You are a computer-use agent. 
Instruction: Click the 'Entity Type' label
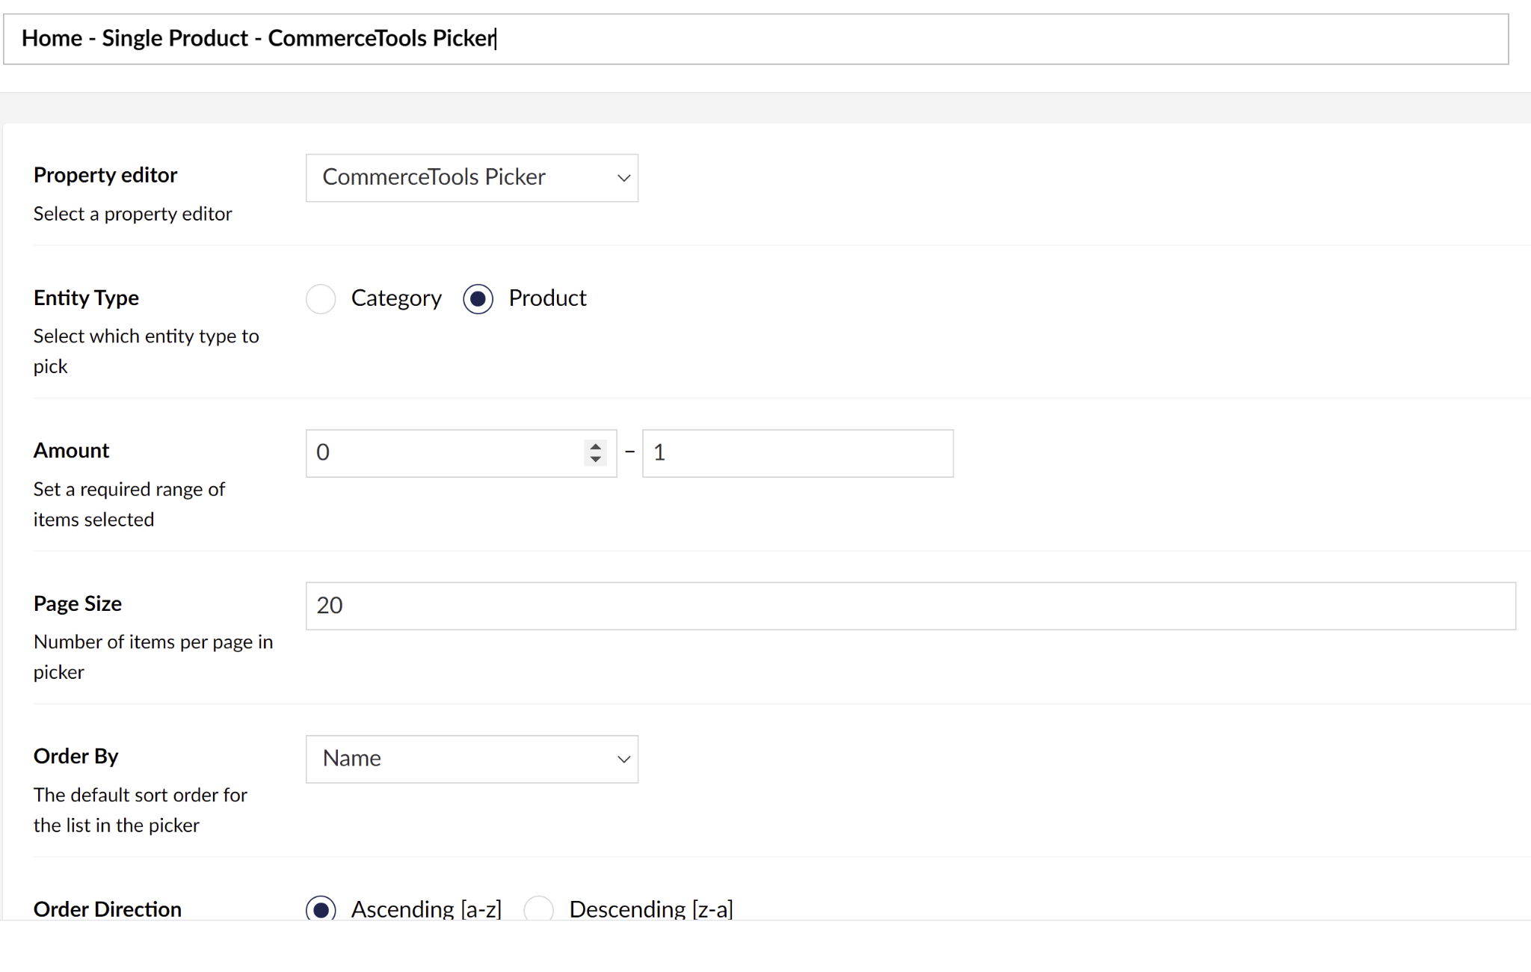(x=86, y=298)
